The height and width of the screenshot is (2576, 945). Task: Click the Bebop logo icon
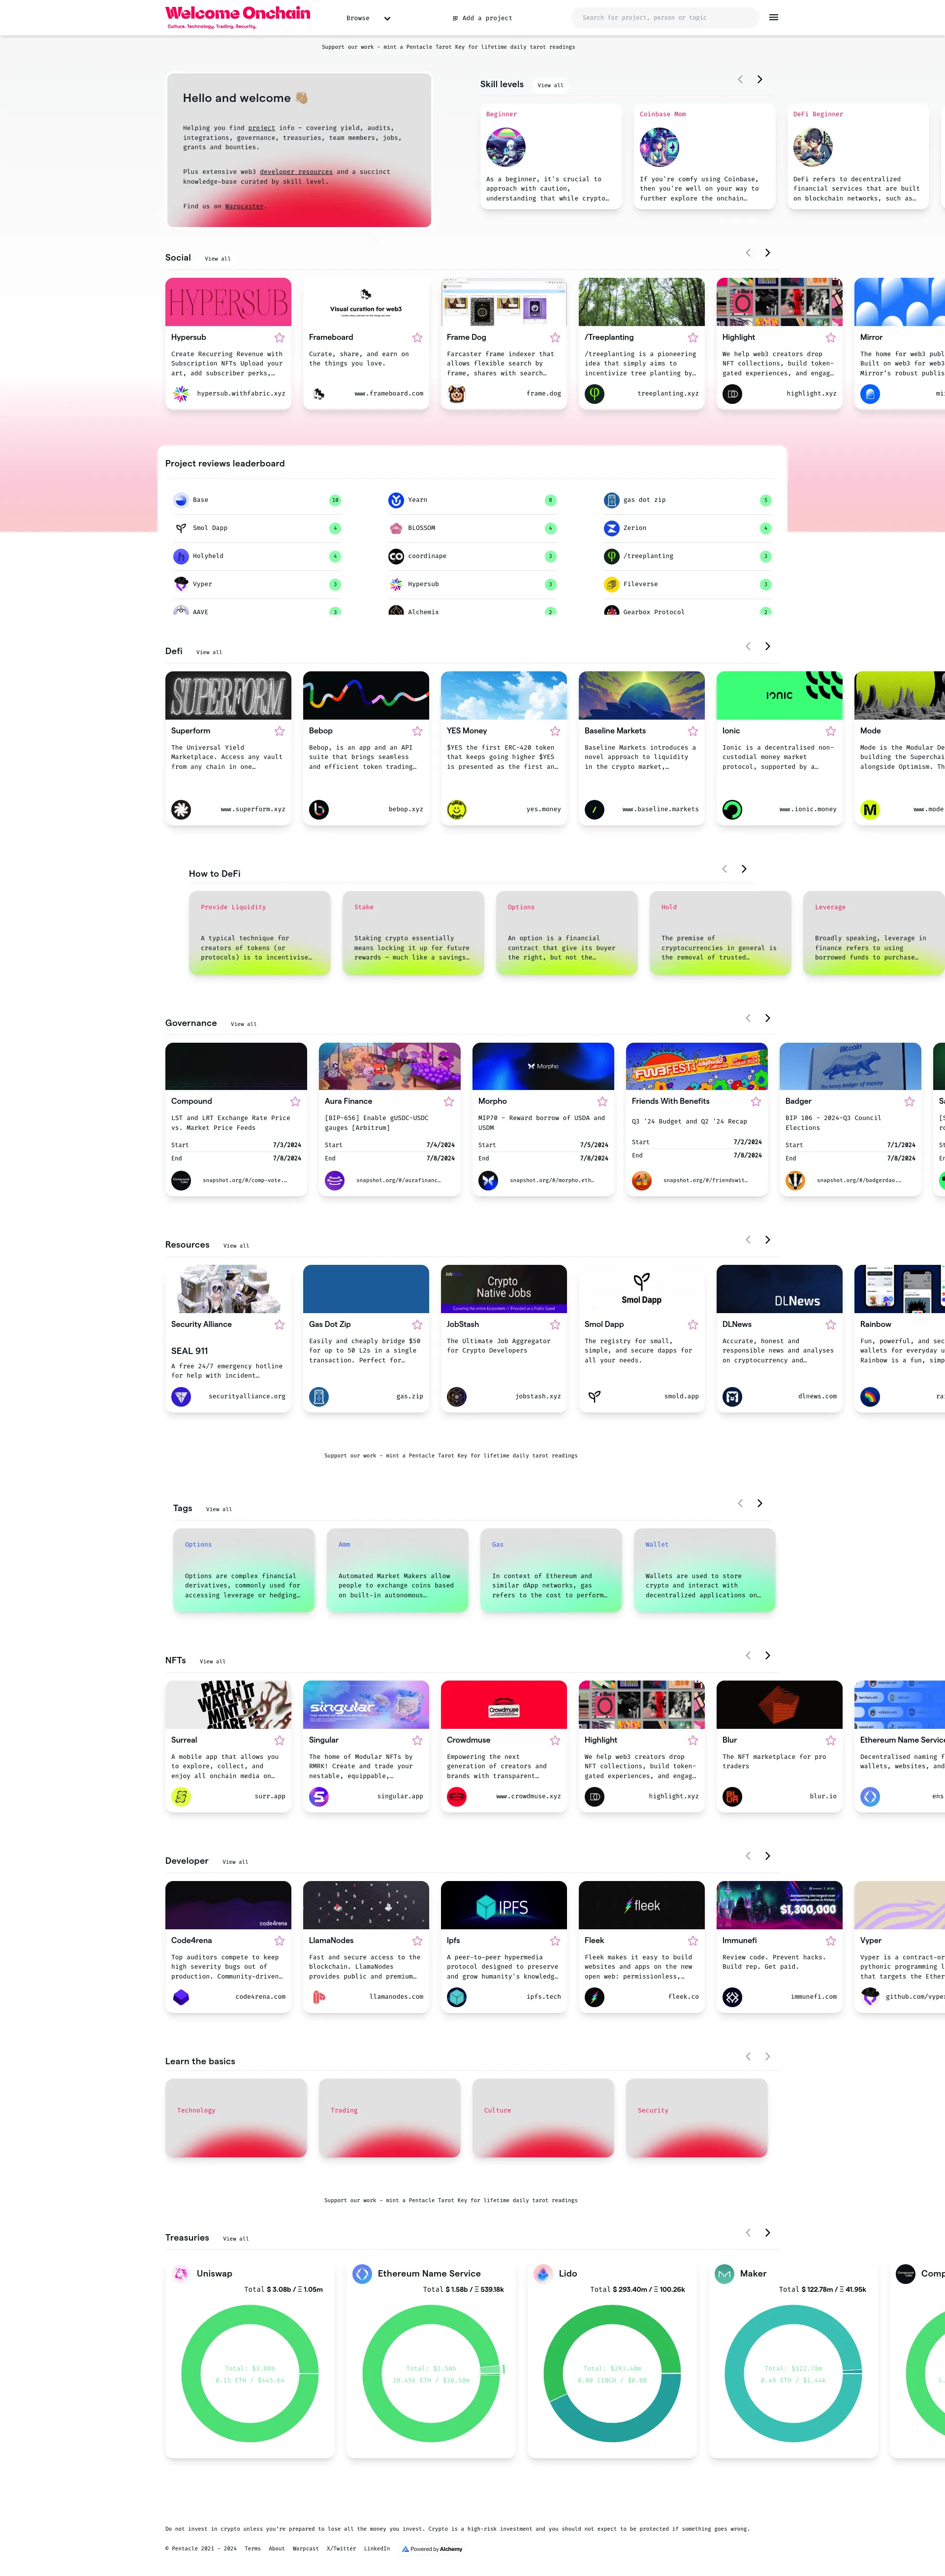click(x=318, y=810)
